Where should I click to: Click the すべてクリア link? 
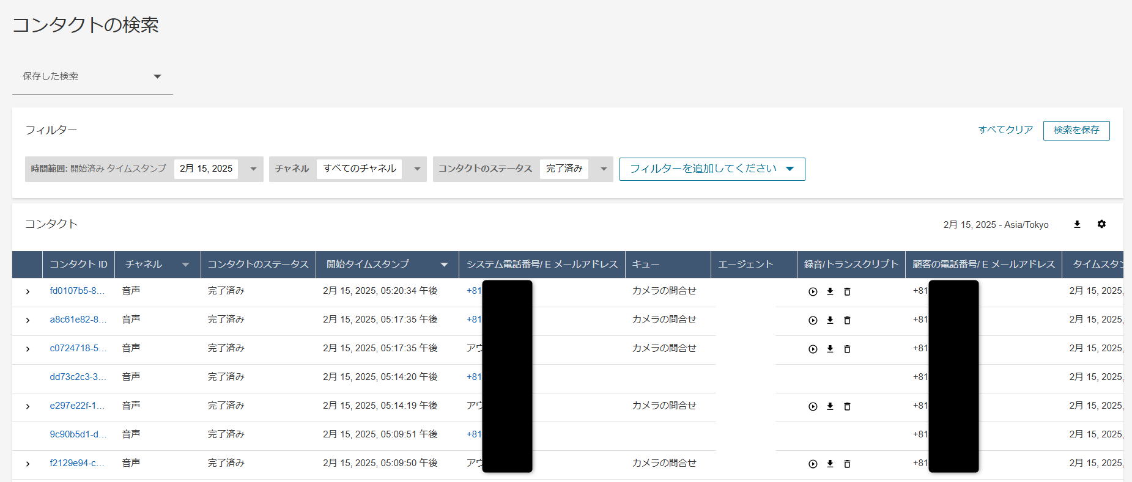1005,130
